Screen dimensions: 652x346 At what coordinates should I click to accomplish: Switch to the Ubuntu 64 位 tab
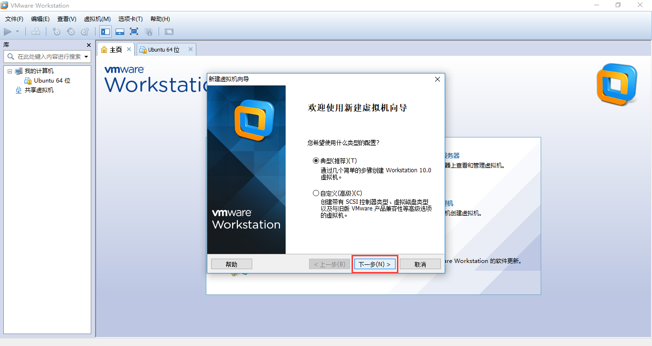pos(166,50)
